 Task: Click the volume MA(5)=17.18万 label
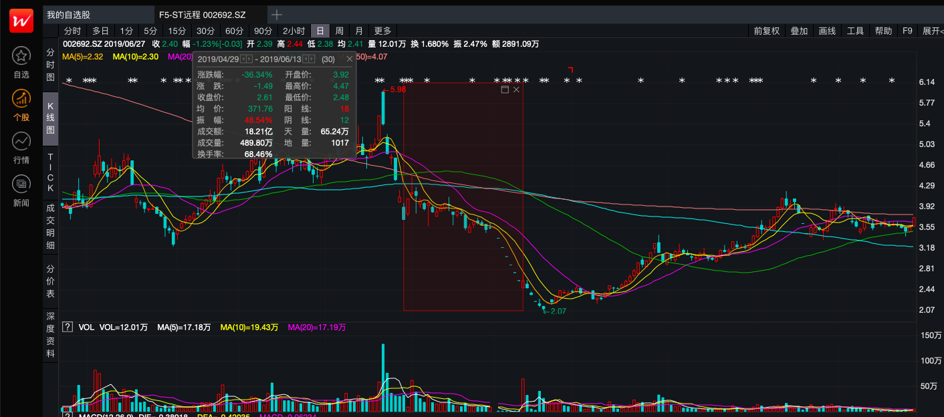coord(184,327)
